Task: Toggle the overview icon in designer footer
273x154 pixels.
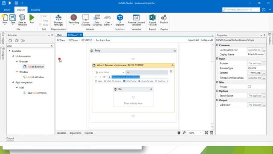Action: [212, 133]
